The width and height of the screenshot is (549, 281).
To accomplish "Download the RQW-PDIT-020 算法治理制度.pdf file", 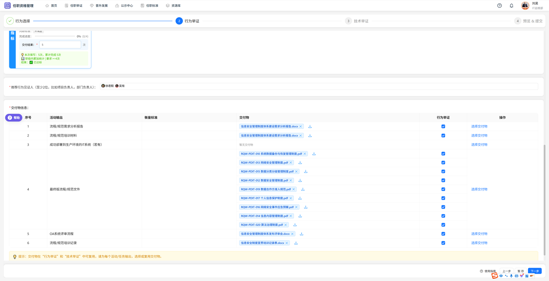I will point(295,225).
